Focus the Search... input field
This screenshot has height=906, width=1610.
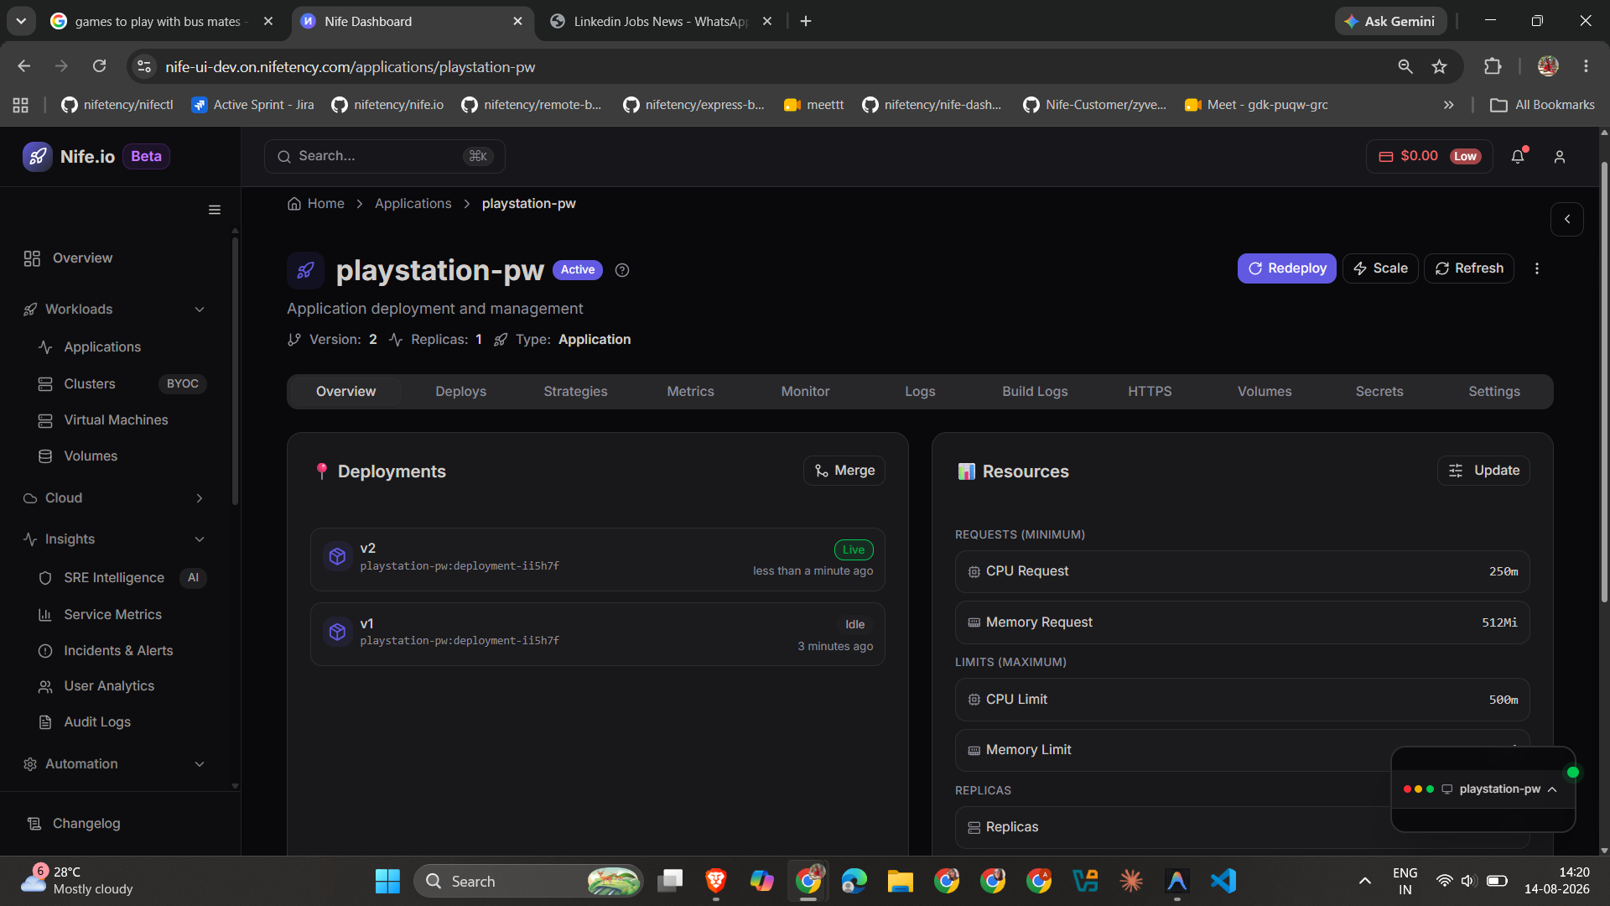coord(384,156)
